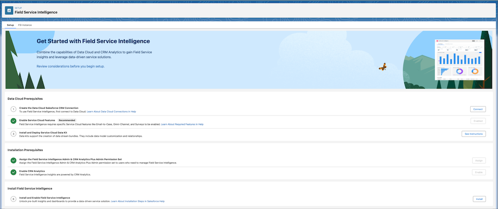
Task: Click Enable CRM Analytics step title
Action: tap(32, 171)
